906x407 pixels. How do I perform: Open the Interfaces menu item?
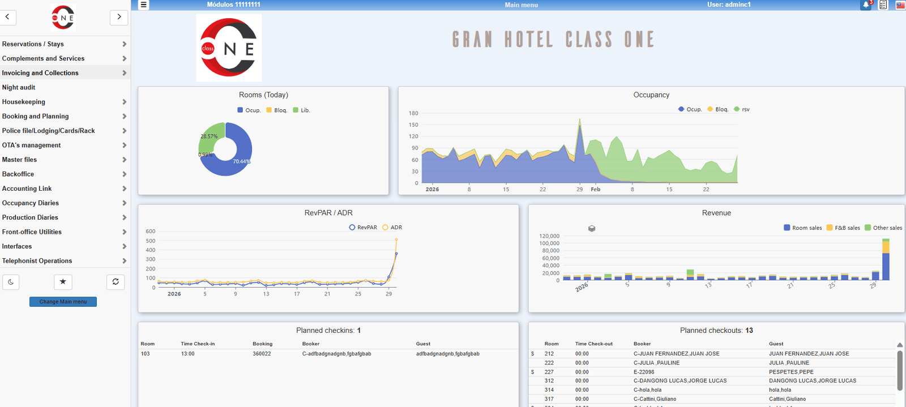coord(65,246)
